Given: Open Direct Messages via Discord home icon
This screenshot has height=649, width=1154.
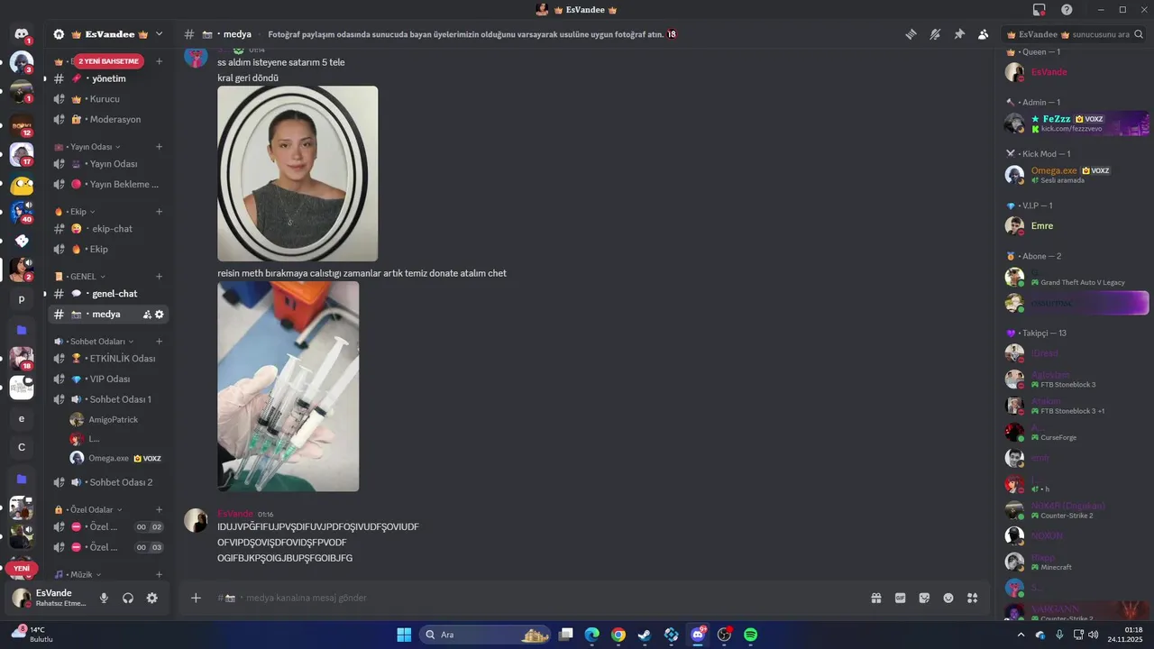Looking at the screenshot, I should tap(21, 34).
